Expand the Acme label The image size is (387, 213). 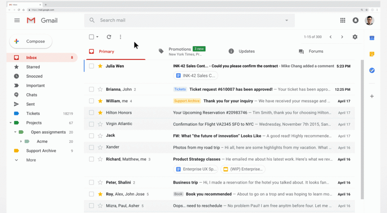(21, 142)
